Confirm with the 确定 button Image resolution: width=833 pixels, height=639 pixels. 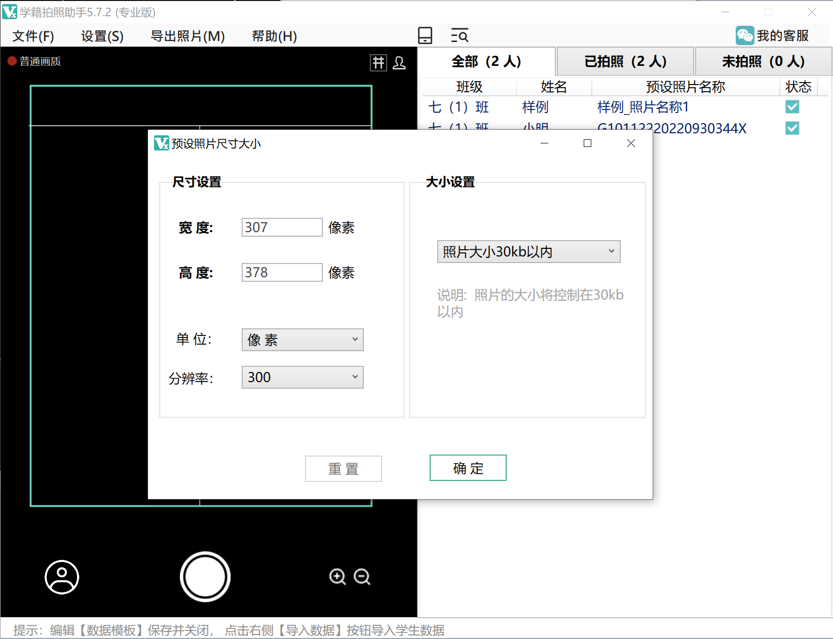[x=468, y=468]
